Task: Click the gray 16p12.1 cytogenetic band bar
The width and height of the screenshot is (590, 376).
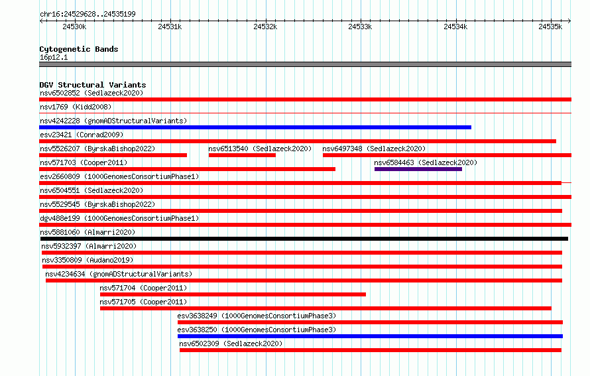Action: click(x=305, y=64)
